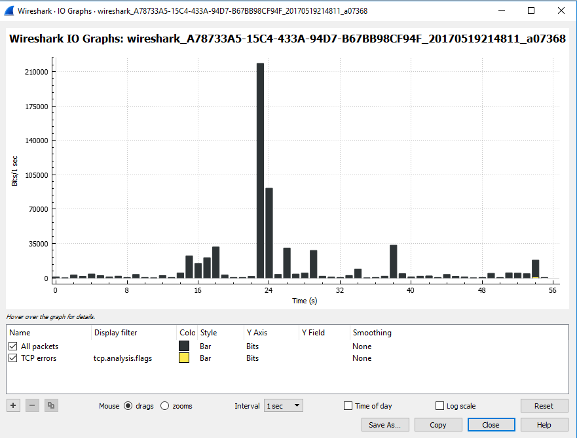
Task: Click the Reset button
Action: 544,406
